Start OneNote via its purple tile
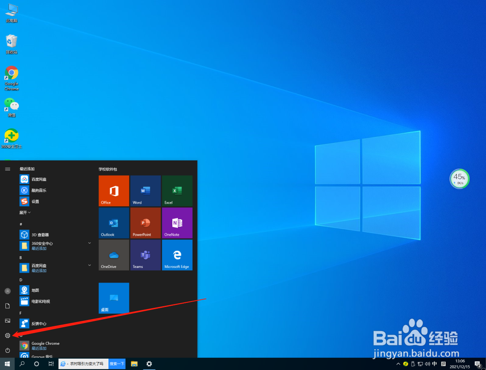486x370 pixels. click(177, 223)
